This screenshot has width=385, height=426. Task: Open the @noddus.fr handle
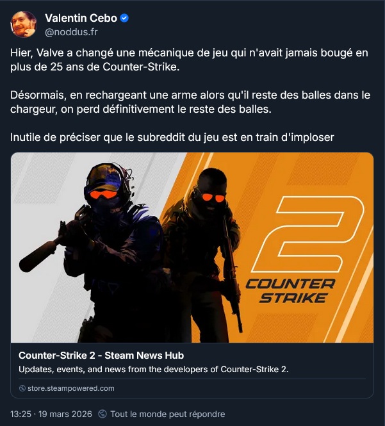(x=71, y=32)
